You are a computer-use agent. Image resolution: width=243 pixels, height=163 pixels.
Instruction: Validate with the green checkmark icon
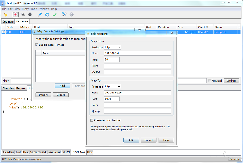click(x=55, y=15)
